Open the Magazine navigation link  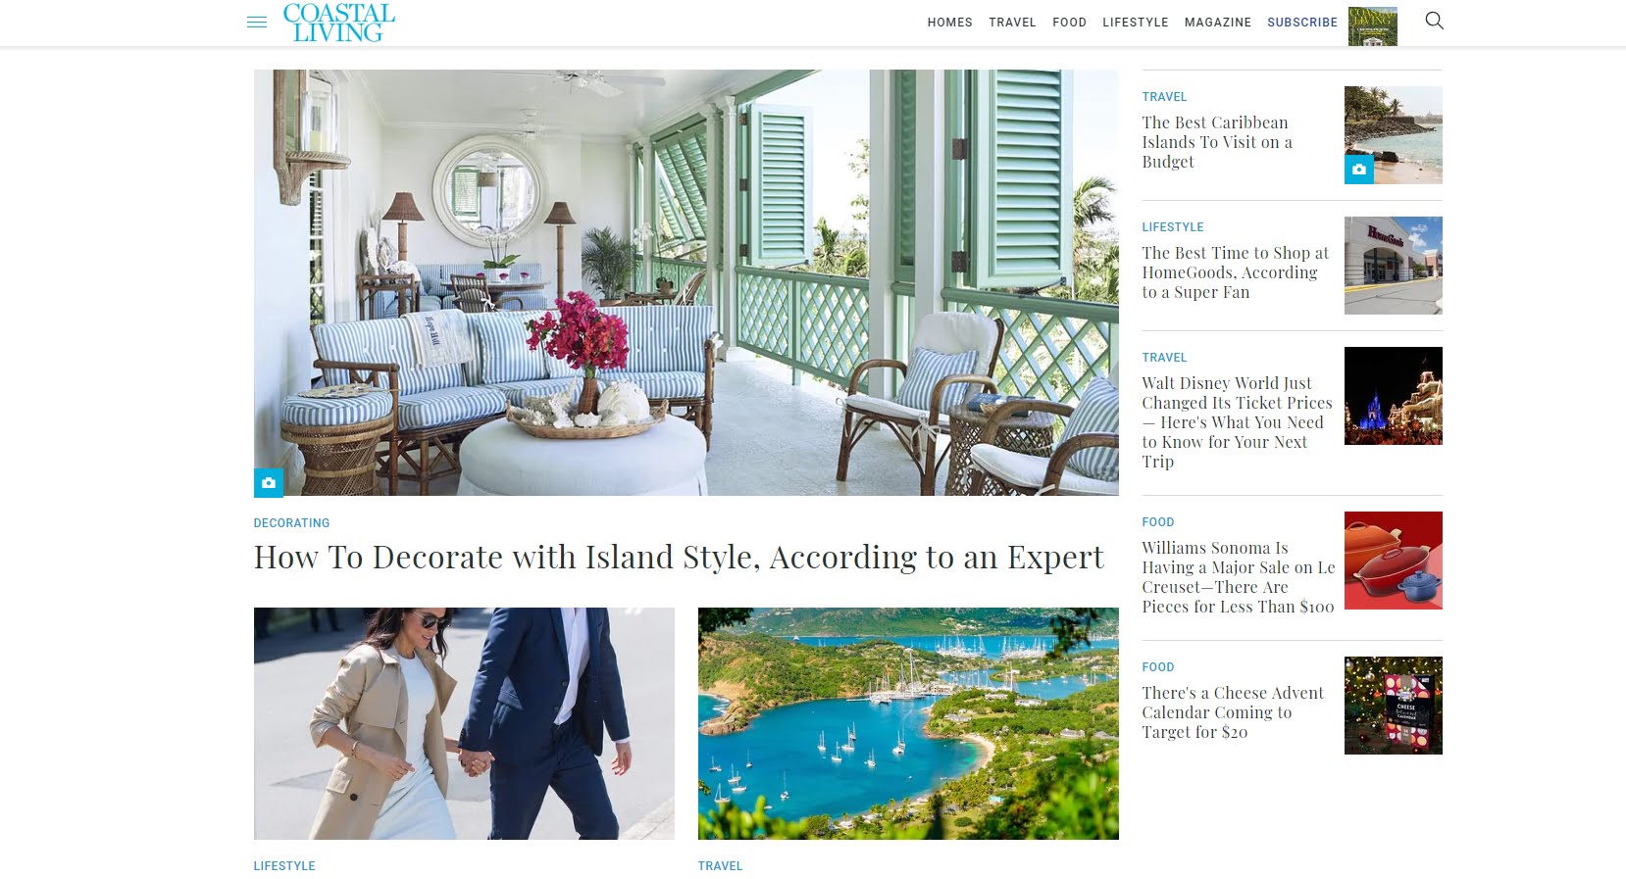coord(1217,23)
